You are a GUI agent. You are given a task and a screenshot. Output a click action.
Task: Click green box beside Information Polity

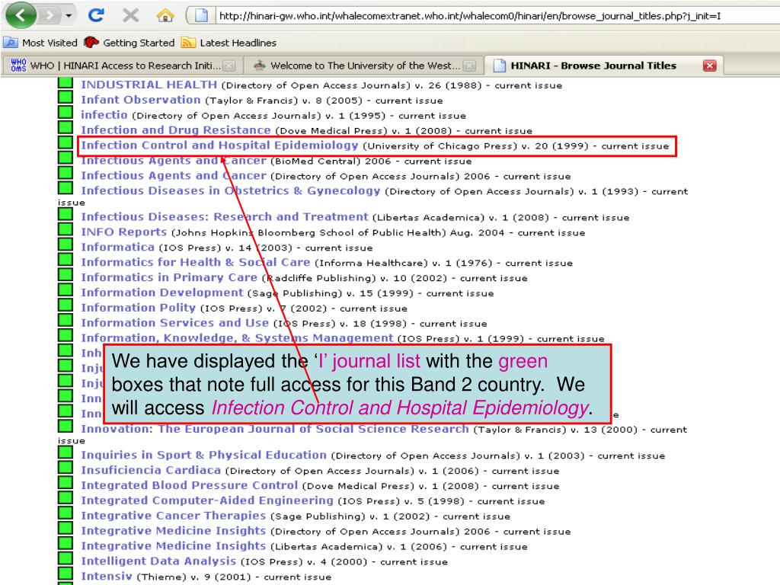tap(66, 305)
